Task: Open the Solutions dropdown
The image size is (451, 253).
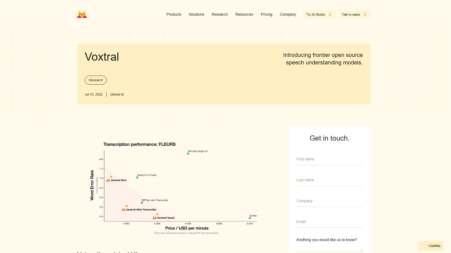Action: pyautogui.click(x=196, y=14)
